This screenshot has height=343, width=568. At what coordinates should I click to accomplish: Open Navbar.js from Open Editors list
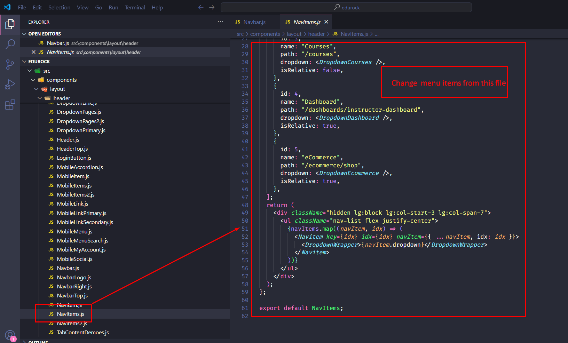pos(125,43)
